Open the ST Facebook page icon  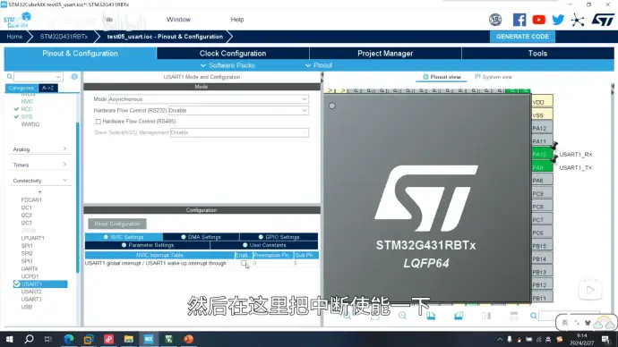tap(519, 20)
